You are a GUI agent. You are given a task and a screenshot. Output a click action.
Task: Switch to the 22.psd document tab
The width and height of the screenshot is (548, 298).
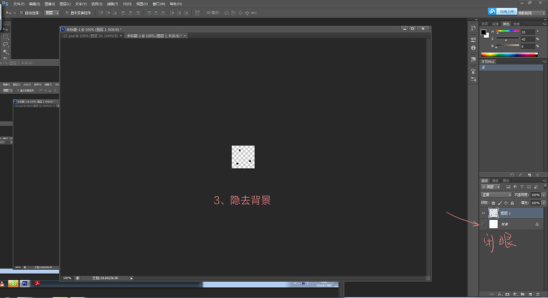coord(91,36)
